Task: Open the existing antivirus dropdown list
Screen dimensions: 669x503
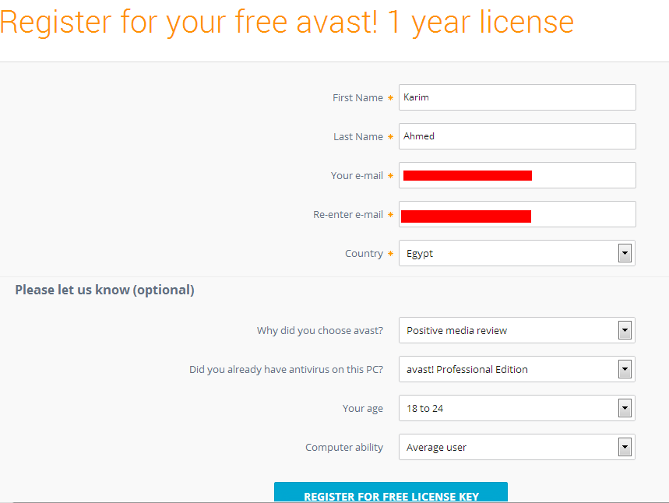Action: coord(517,369)
